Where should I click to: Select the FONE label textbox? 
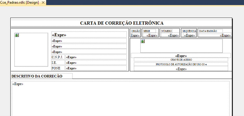coord(58,68)
